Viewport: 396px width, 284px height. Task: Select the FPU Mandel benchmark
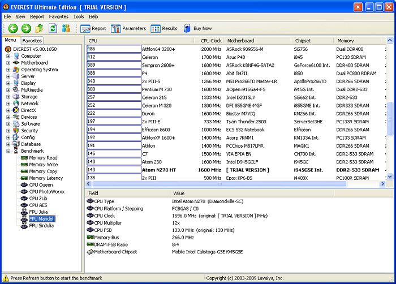pyautogui.click(x=41, y=219)
